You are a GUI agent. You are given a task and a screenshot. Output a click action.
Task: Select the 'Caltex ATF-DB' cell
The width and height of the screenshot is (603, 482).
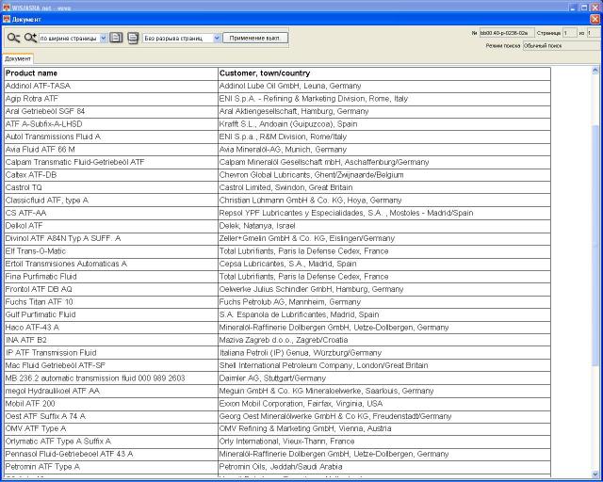click(111, 175)
